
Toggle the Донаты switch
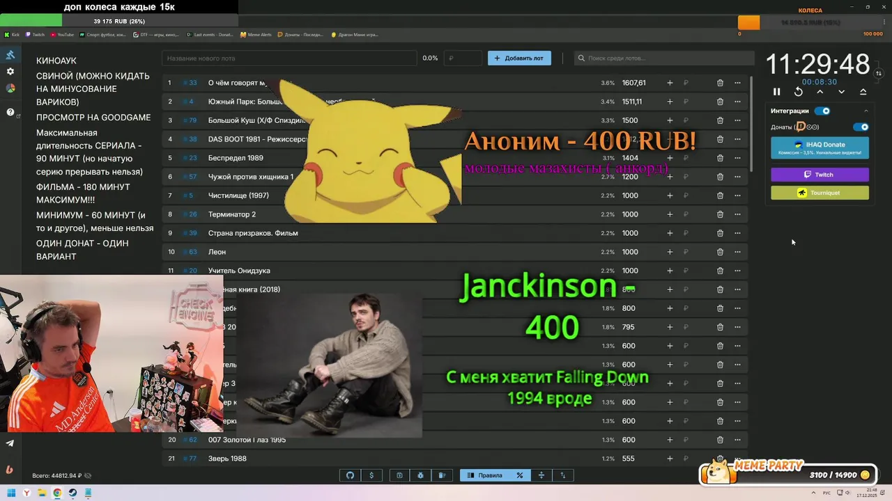pyautogui.click(x=861, y=127)
